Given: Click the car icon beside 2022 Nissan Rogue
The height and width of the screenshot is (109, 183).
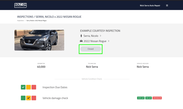Looking at the screenshot, I should point(81,41).
